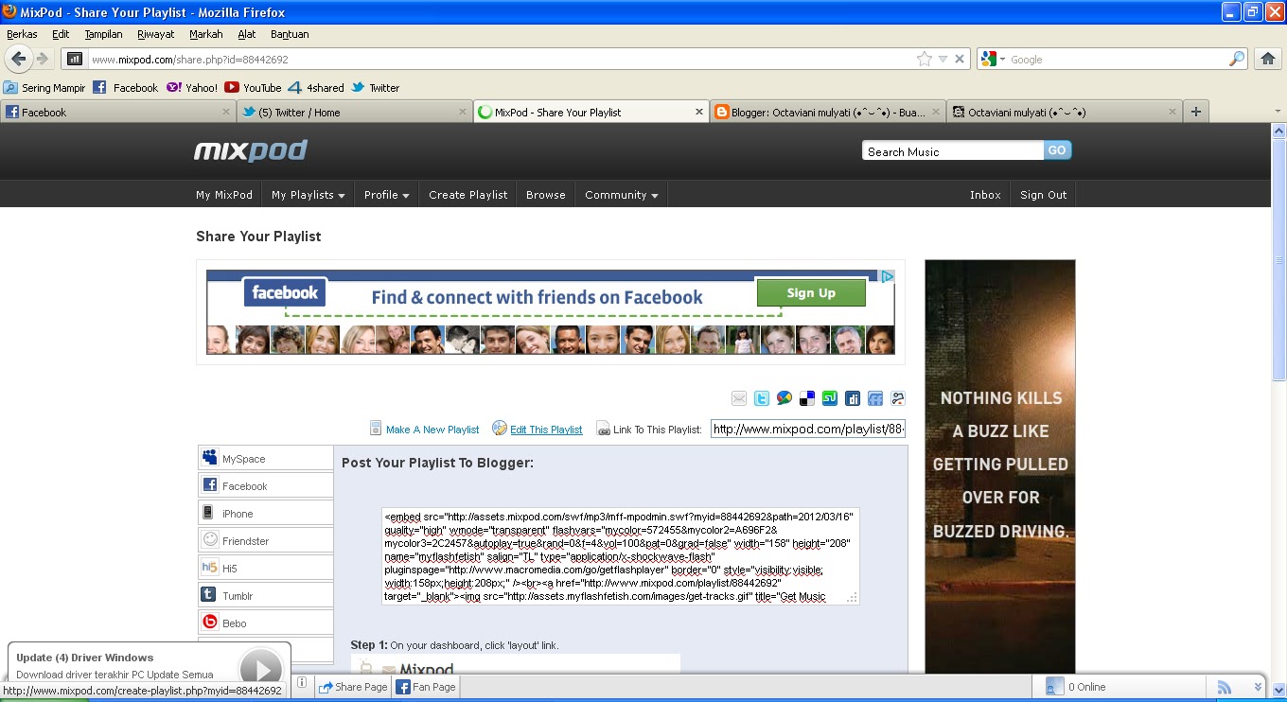This screenshot has width=1287, height=702.
Task: Open the Berkas menu
Action: pos(22,34)
